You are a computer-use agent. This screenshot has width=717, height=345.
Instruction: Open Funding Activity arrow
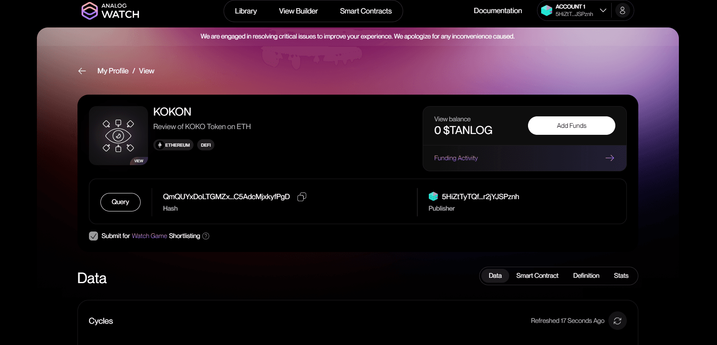(610, 158)
